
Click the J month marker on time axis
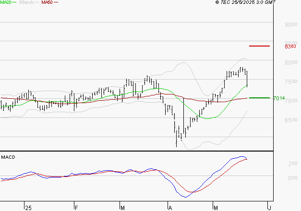pos(269,208)
